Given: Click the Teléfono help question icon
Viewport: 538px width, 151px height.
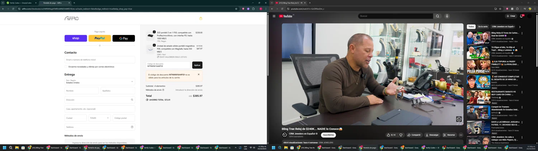Looking at the screenshot, I should tap(132, 127).
